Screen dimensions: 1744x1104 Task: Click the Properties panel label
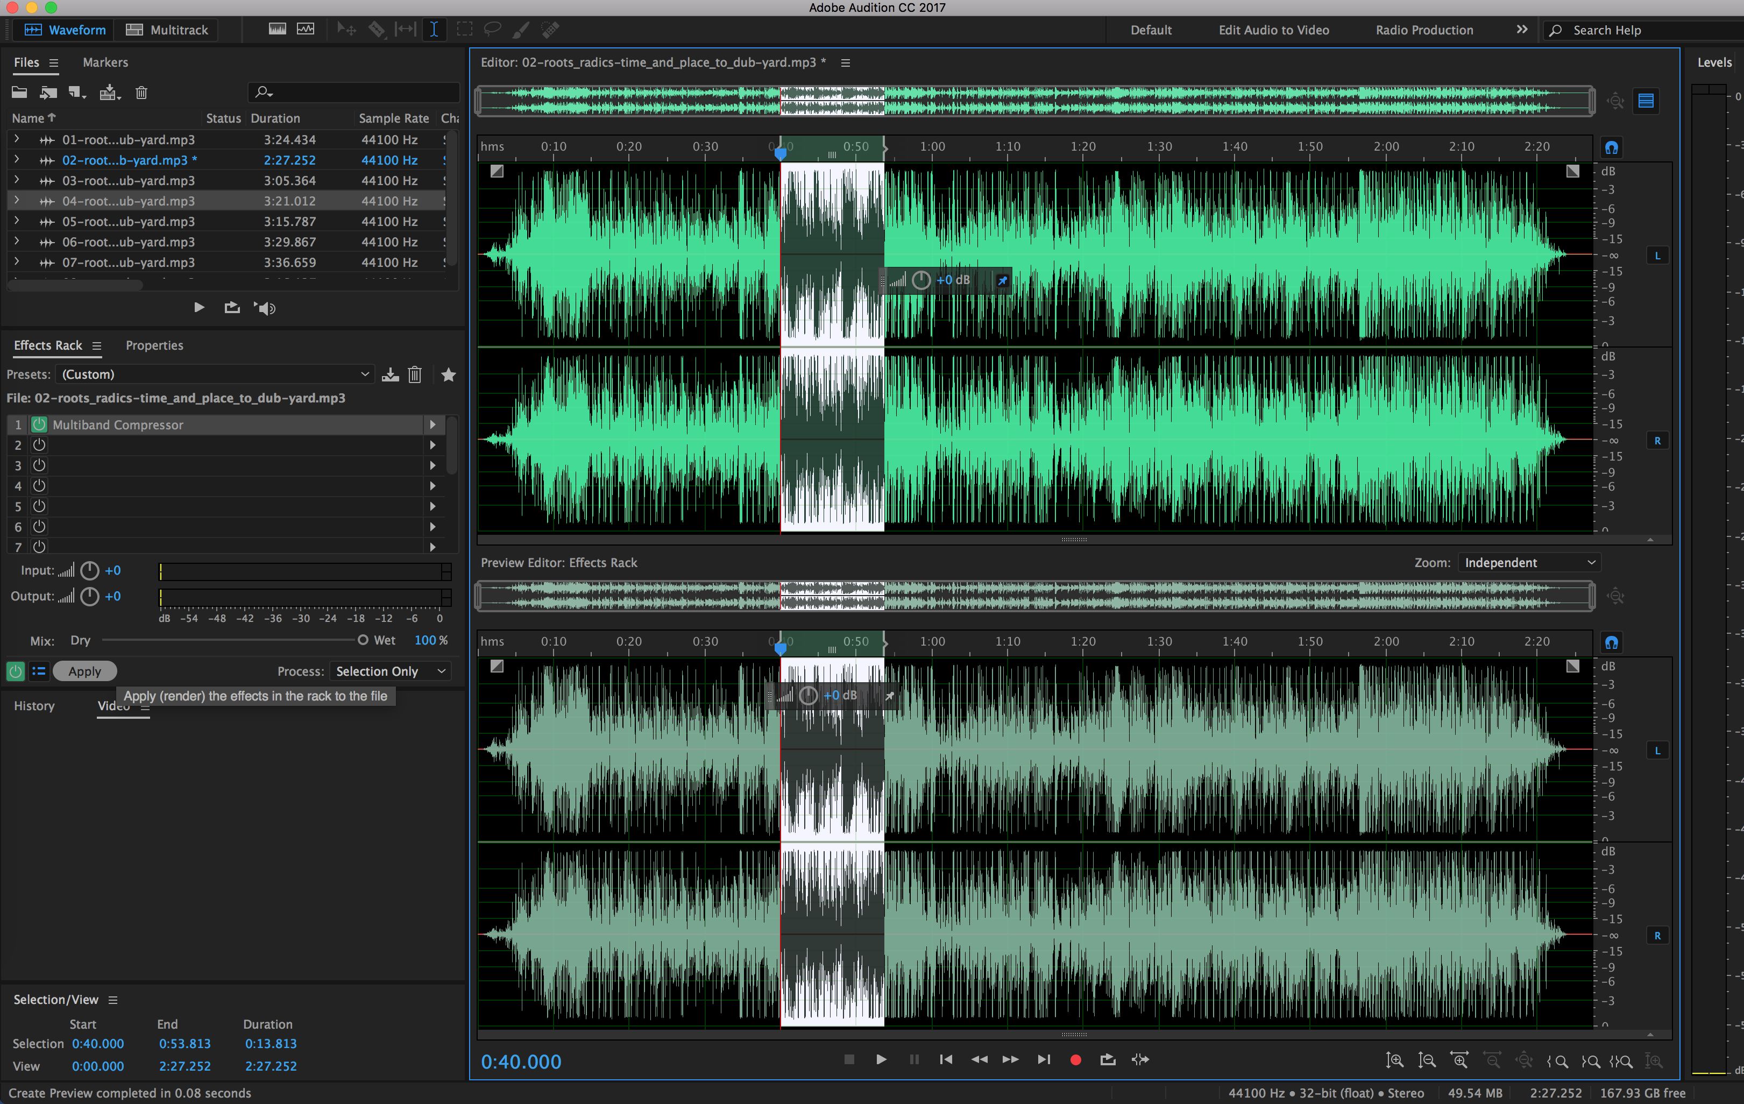[x=154, y=345]
